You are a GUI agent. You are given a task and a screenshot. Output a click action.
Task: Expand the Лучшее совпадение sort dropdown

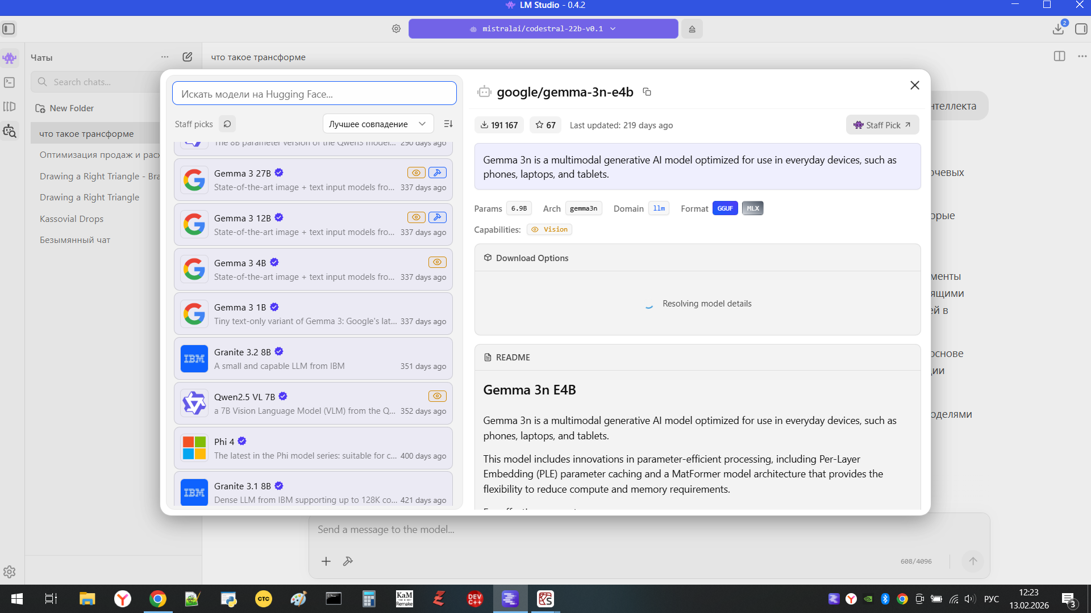378,124
